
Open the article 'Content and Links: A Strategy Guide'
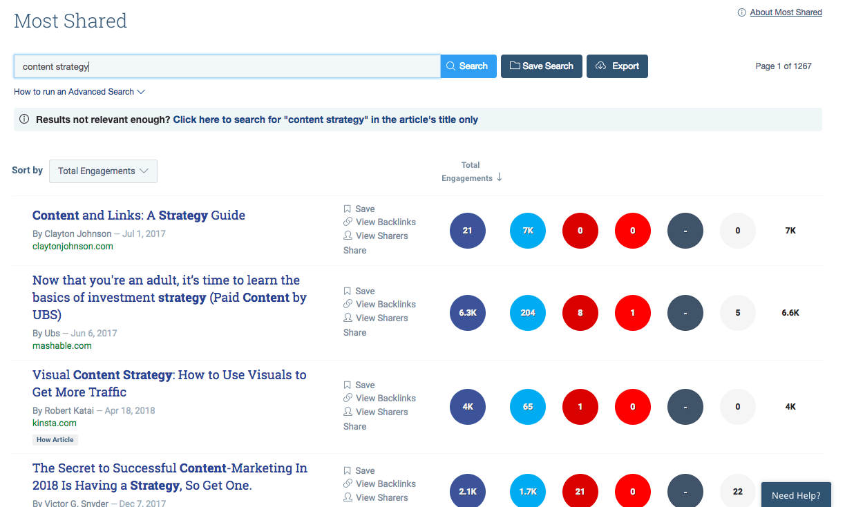(137, 215)
